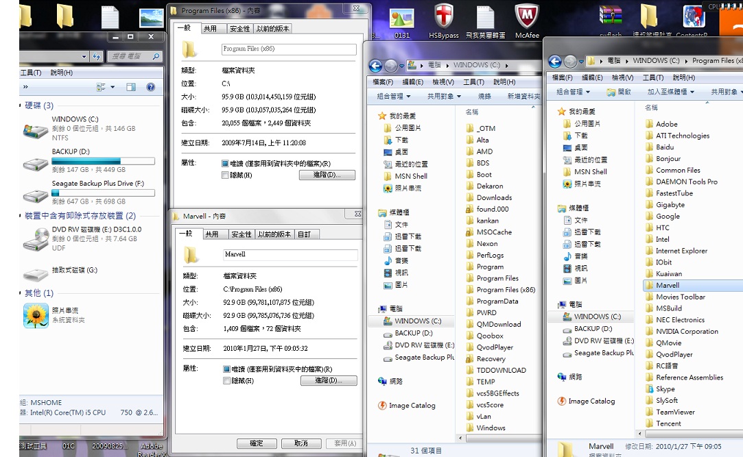Click Open button in Program Files (x86) toolbar
The width and height of the screenshot is (743, 457).
click(619, 92)
